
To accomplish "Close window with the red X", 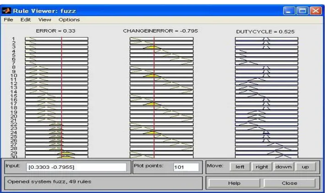I will (x=316, y=11).
